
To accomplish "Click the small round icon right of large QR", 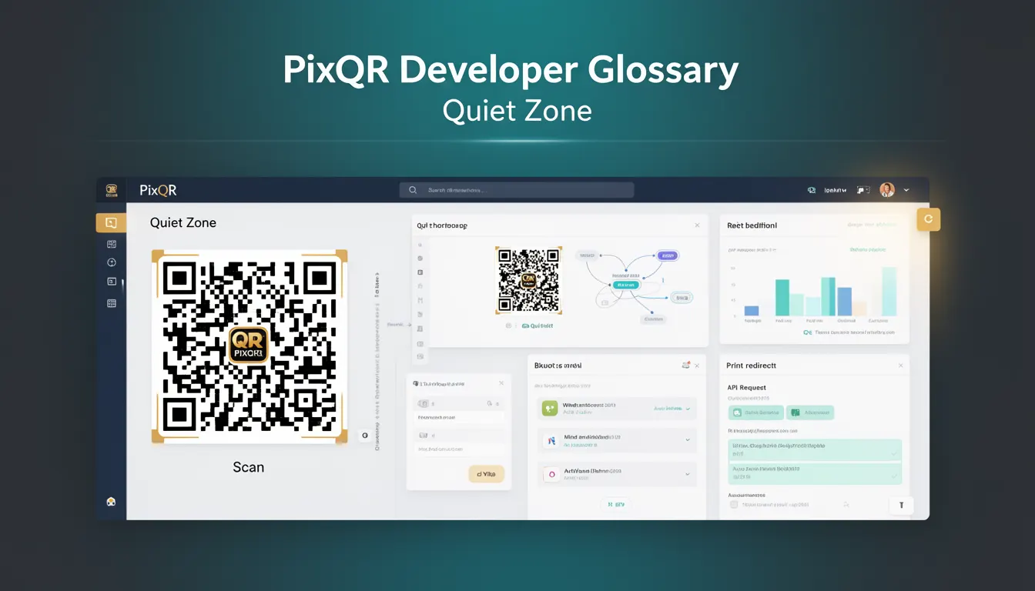I will tap(364, 436).
